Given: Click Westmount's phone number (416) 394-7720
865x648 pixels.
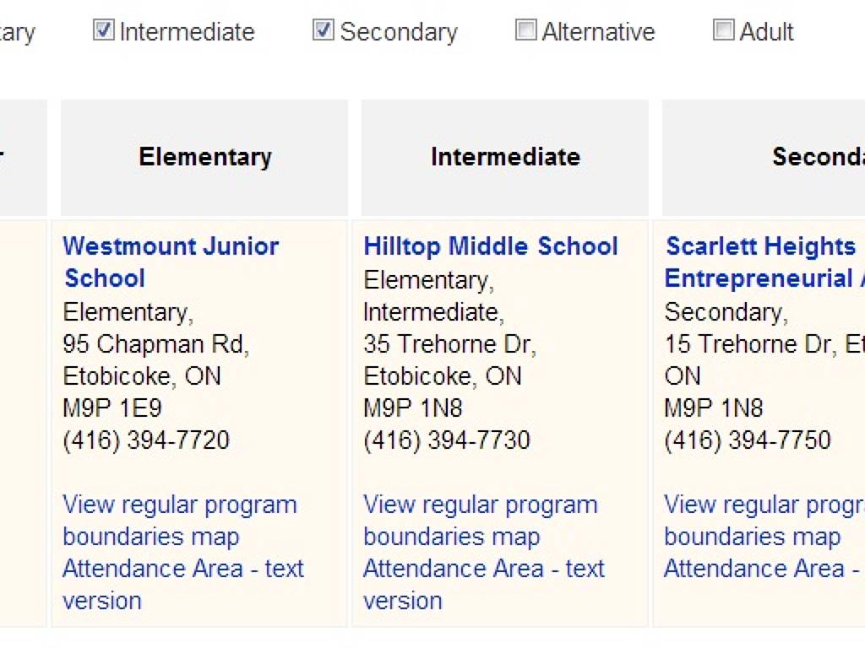Looking at the screenshot, I should [x=146, y=440].
